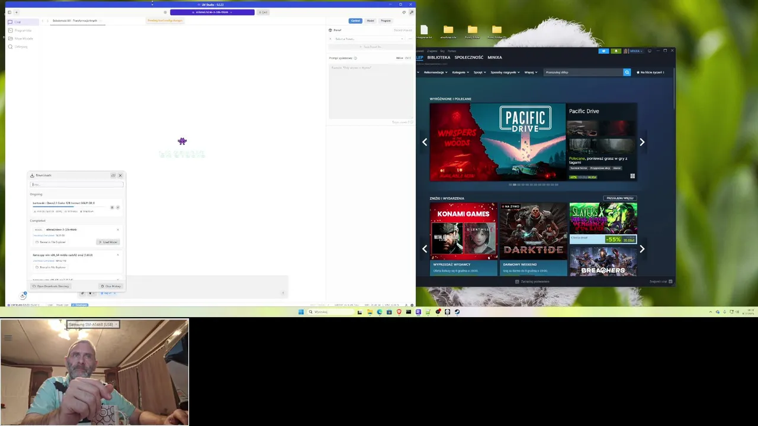The image size is (758, 426).
Task: Select Power User mode in LM Studio status bar
Action: click(62, 305)
